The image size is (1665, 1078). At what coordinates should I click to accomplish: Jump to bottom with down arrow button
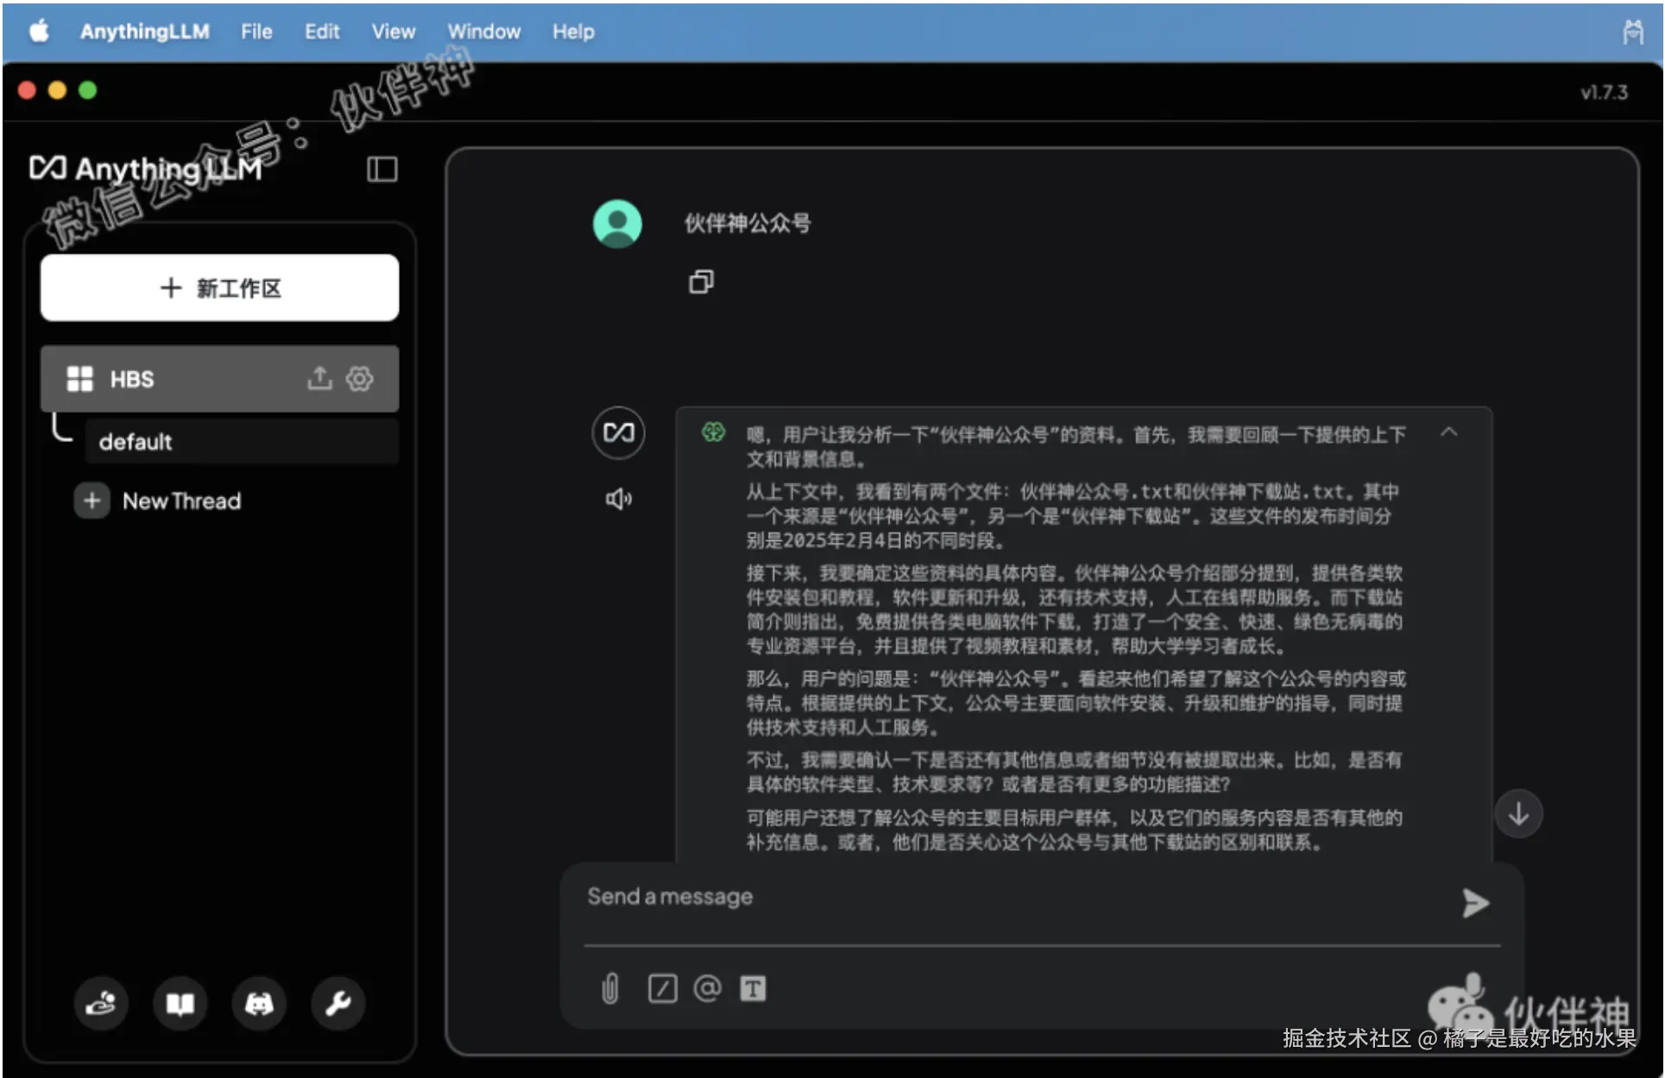click(x=1518, y=813)
